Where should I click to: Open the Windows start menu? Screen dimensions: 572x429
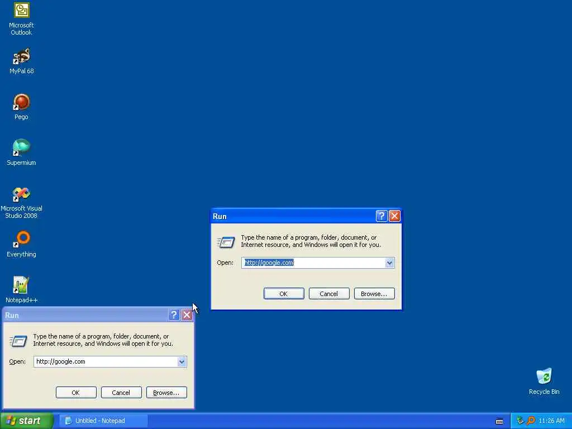point(27,421)
